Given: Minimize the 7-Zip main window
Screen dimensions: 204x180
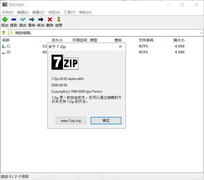Looking at the screenshot, I should tap(168, 5).
